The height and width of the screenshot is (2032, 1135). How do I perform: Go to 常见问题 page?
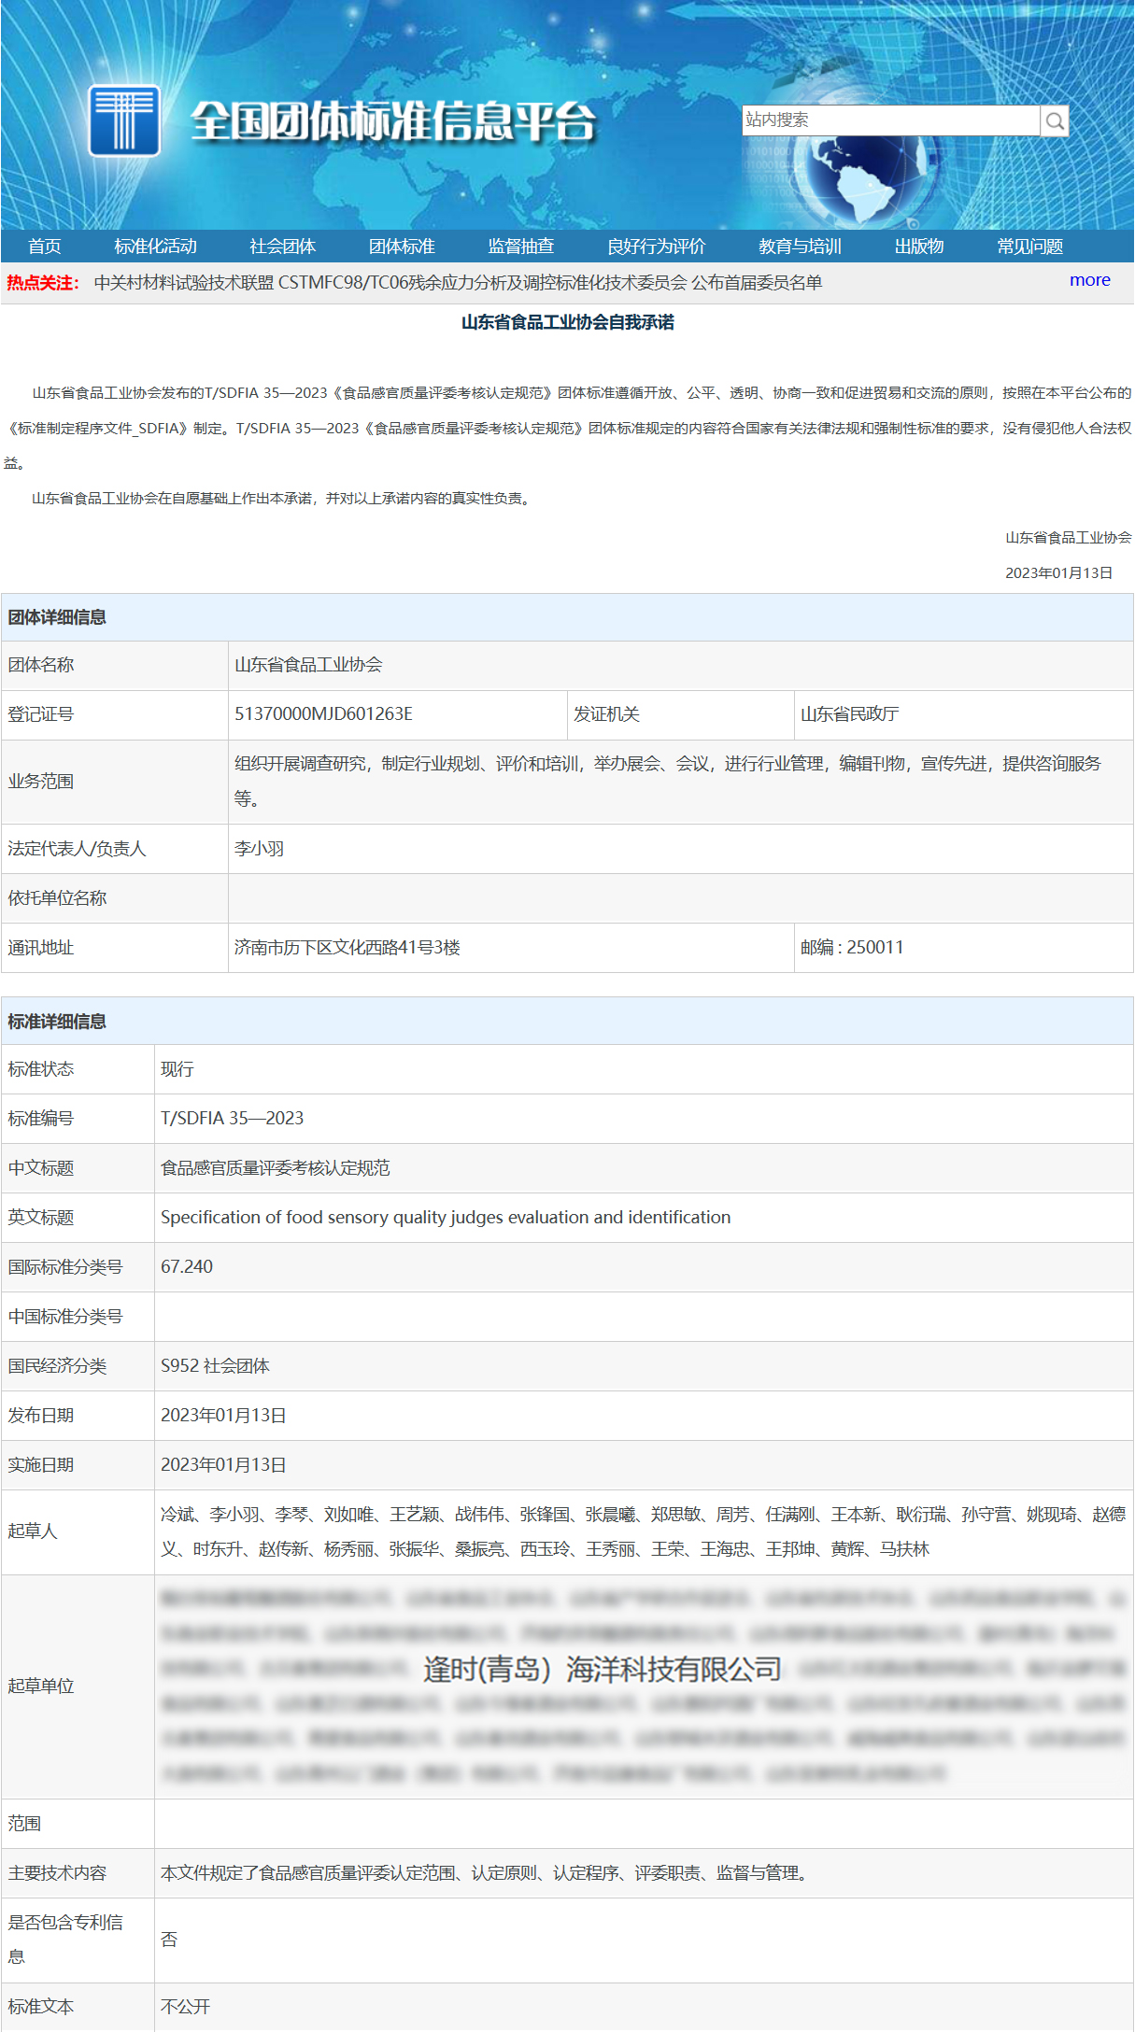(1029, 247)
